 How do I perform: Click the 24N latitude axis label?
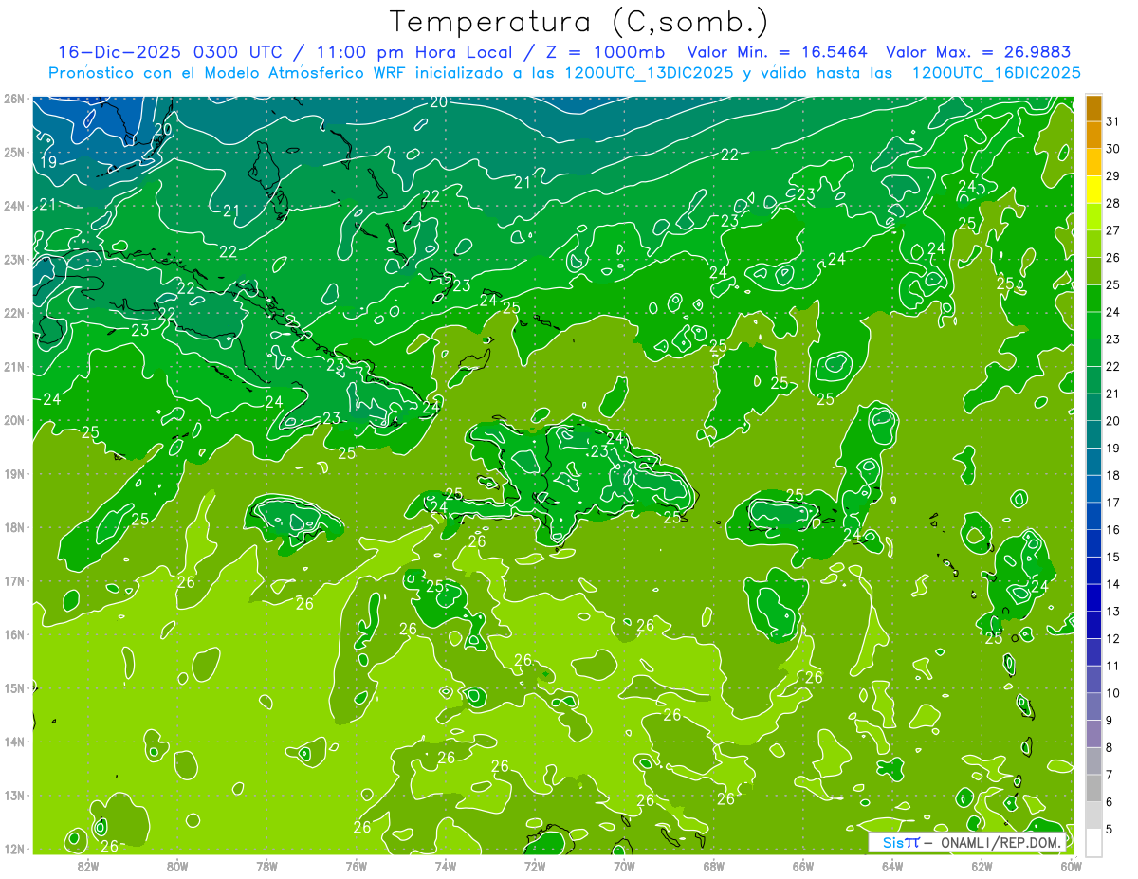coord(14,206)
